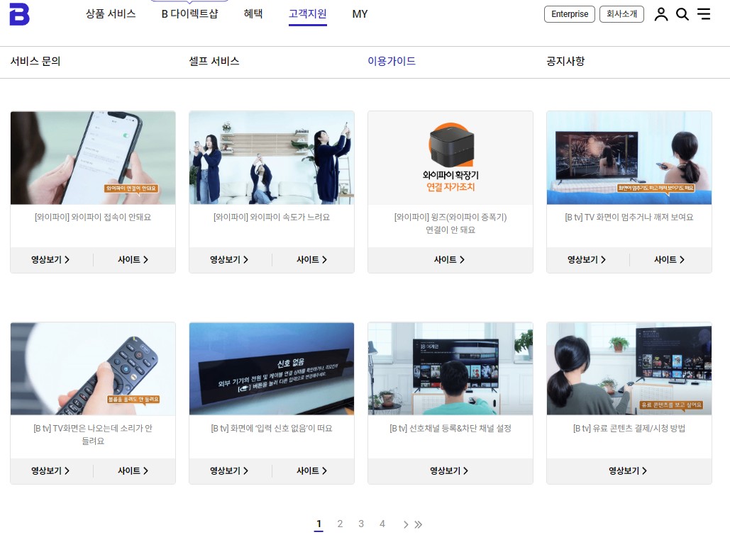Open MY menu

(360, 14)
